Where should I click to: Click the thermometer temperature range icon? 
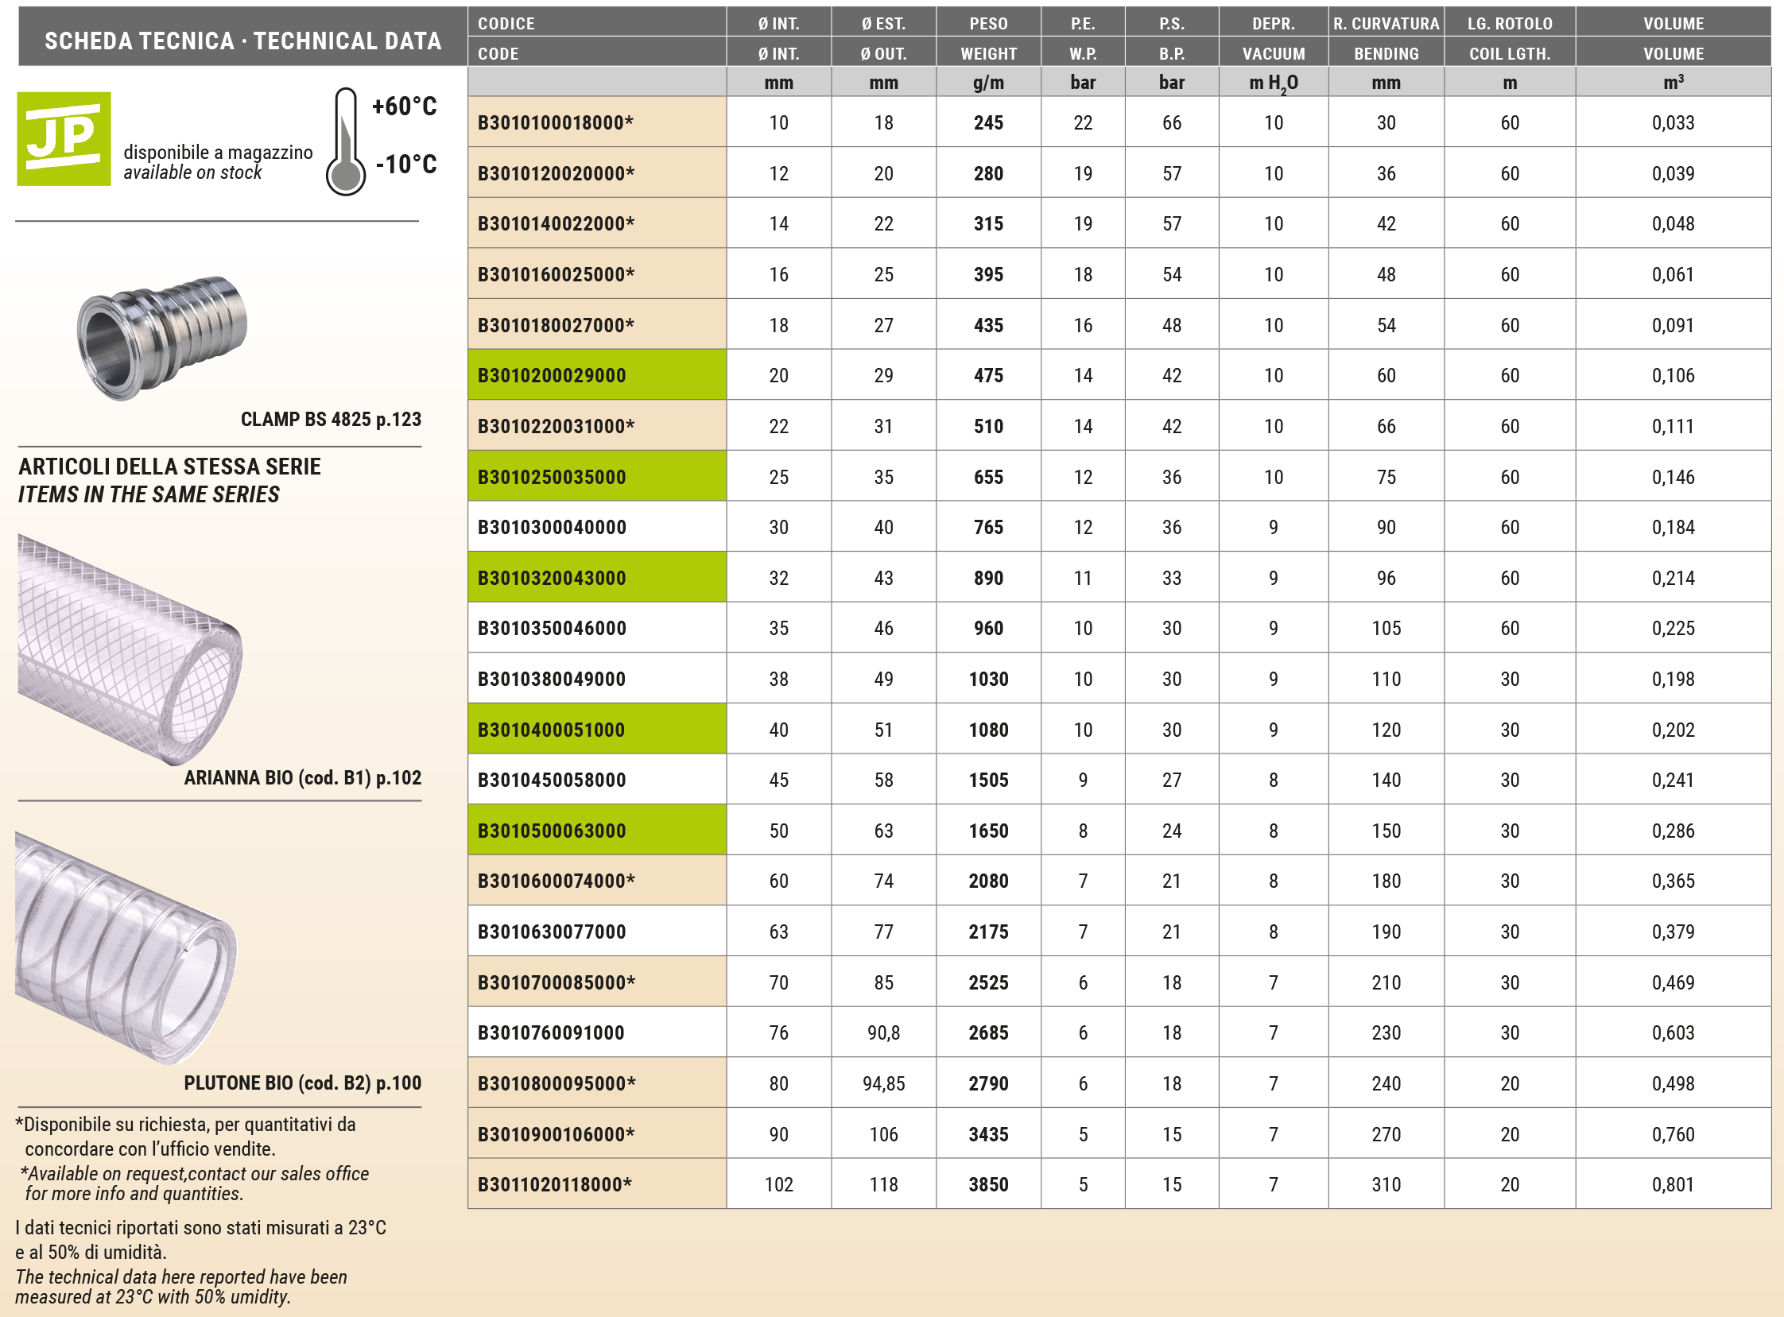click(x=345, y=141)
